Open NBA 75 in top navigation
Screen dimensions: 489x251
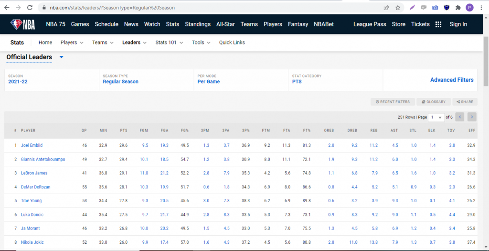[55, 24]
